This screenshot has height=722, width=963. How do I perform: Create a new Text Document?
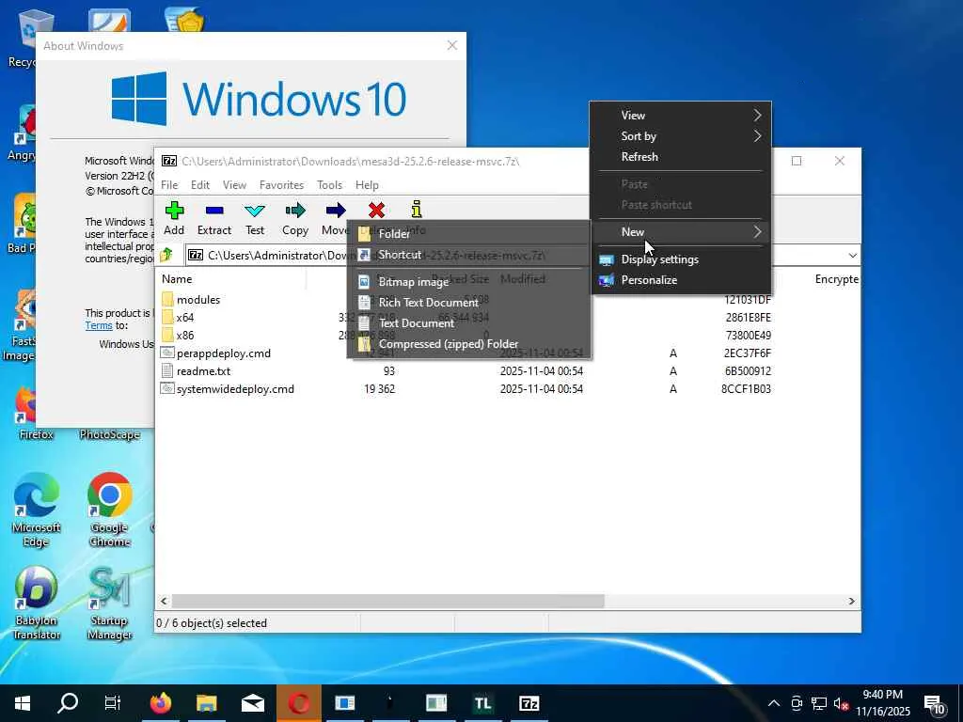tap(468, 323)
